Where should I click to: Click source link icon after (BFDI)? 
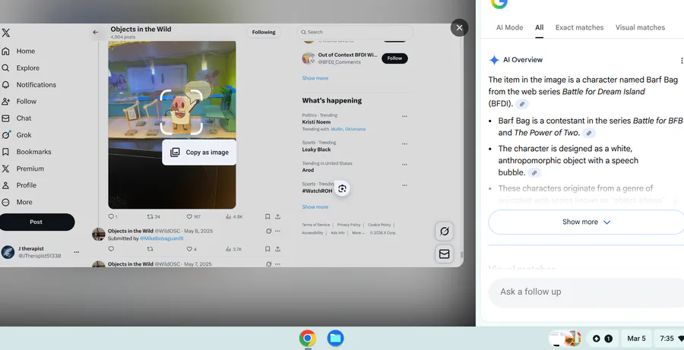pyautogui.click(x=522, y=104)
